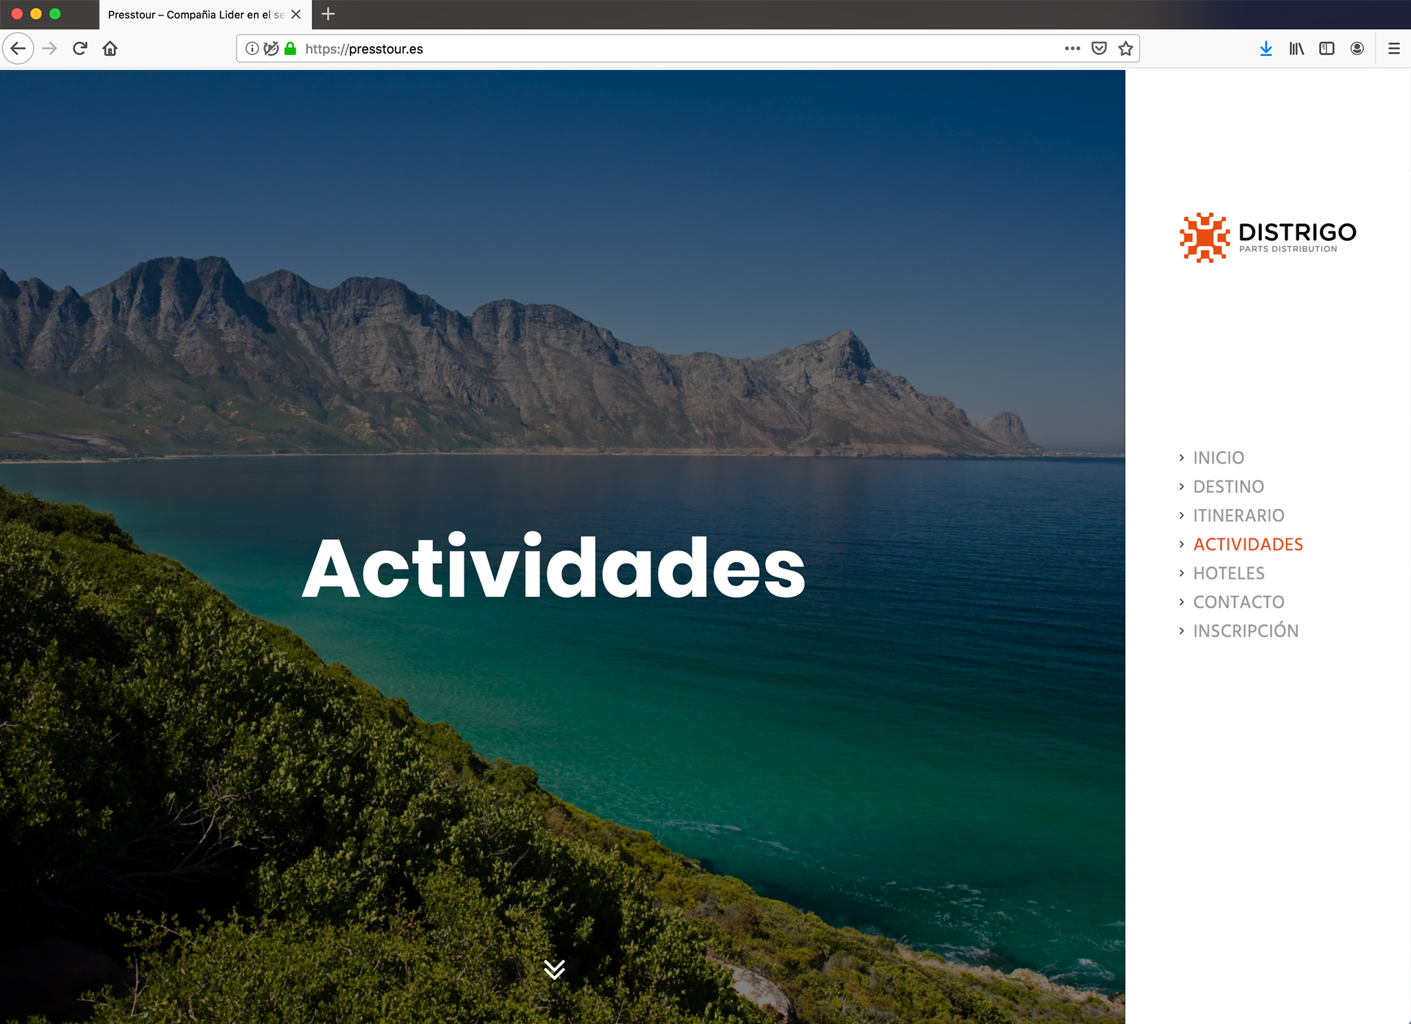Open the site information icon
Viewport: 1411px width, 1024px height.
[x=252, y=48]
